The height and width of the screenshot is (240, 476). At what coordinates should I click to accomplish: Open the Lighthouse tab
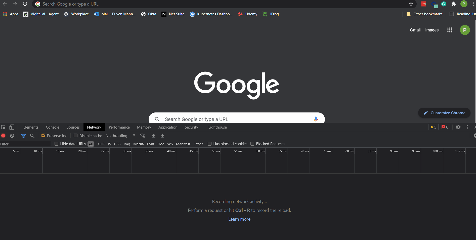218,127
